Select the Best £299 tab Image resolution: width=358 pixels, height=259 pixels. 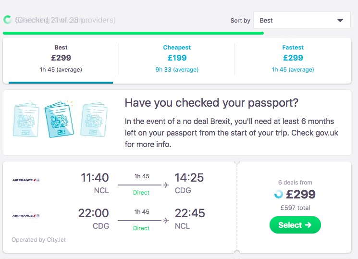(x=61, y=59)
